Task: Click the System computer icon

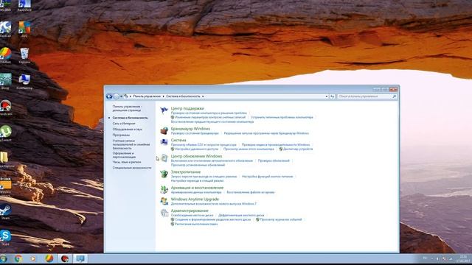Action: pos(164,142)
